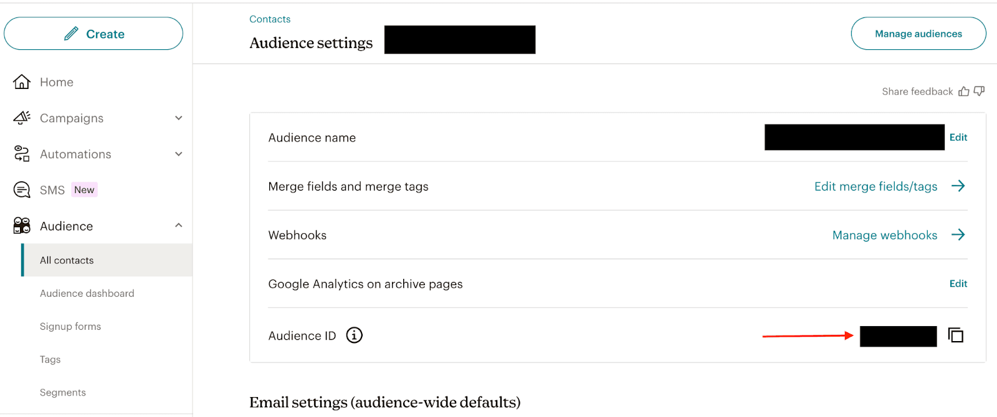Click the Home house icon
The width and height of the screenshot is (997, 417).
(x=22, y=82)
